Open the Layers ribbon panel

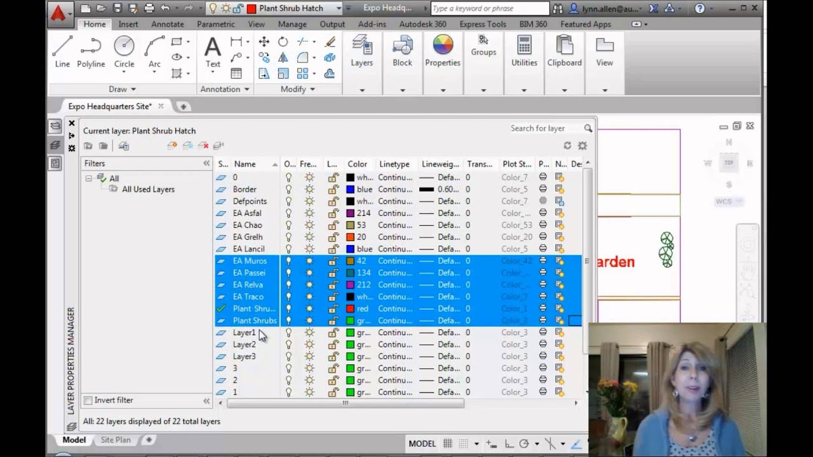point(362,51)
